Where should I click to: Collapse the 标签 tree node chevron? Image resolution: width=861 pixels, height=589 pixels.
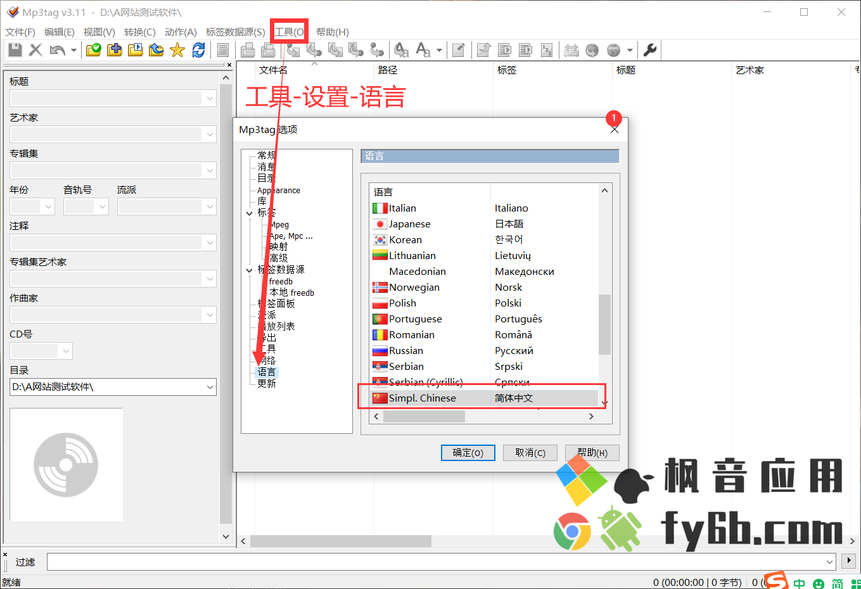(250, 213)
